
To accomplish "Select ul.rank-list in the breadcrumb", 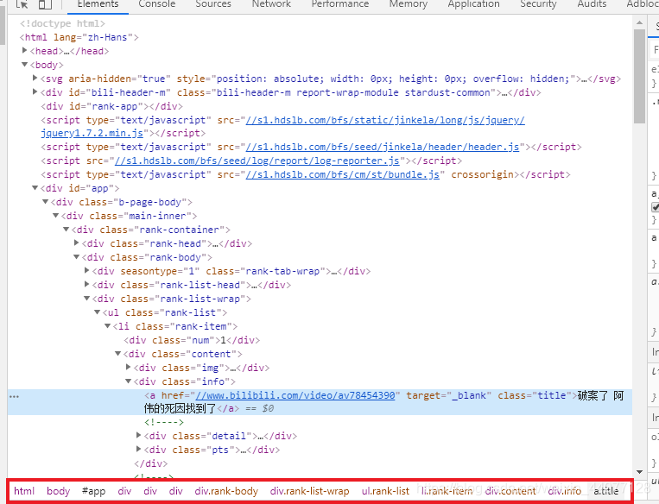I will (x=385, y=491).
